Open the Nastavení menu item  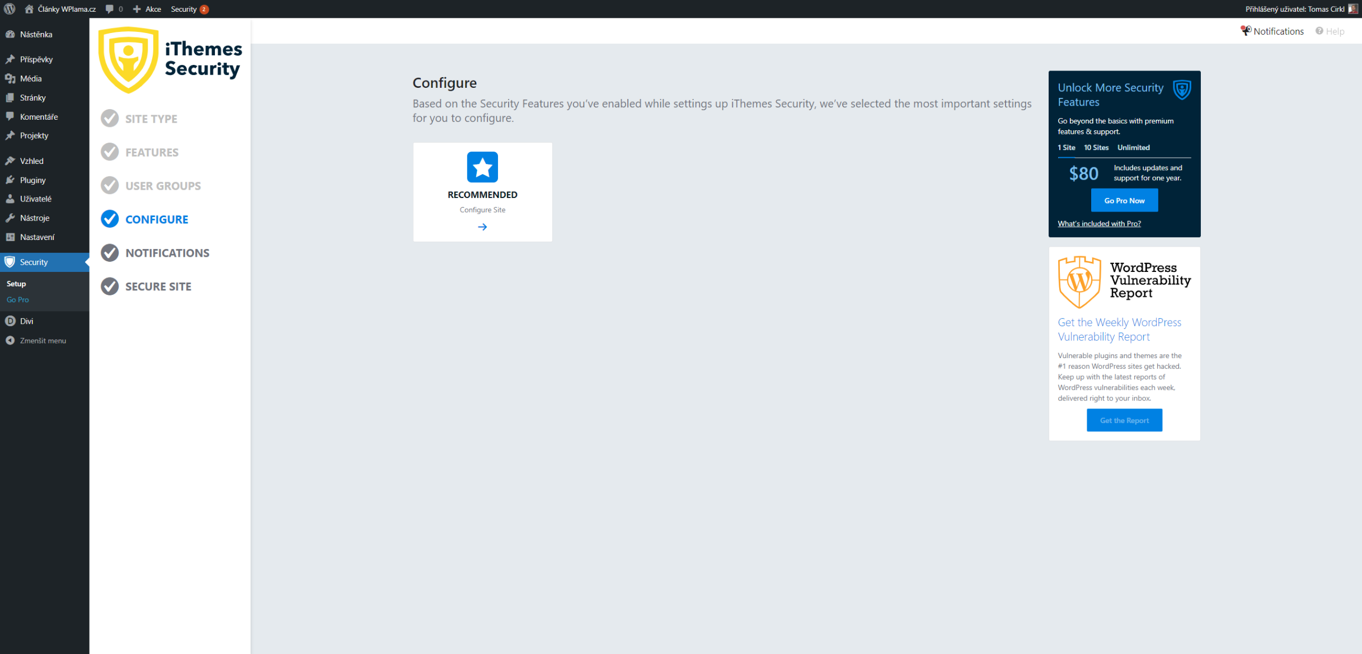coord(45,237)
